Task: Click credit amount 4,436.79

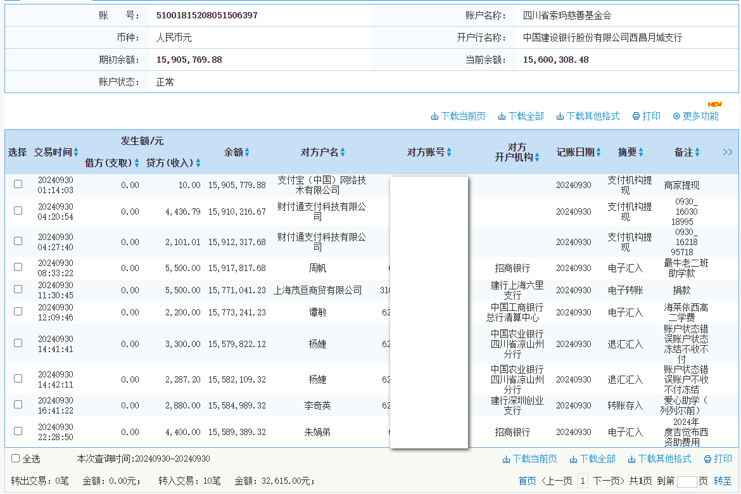Action: pos(183,212)
